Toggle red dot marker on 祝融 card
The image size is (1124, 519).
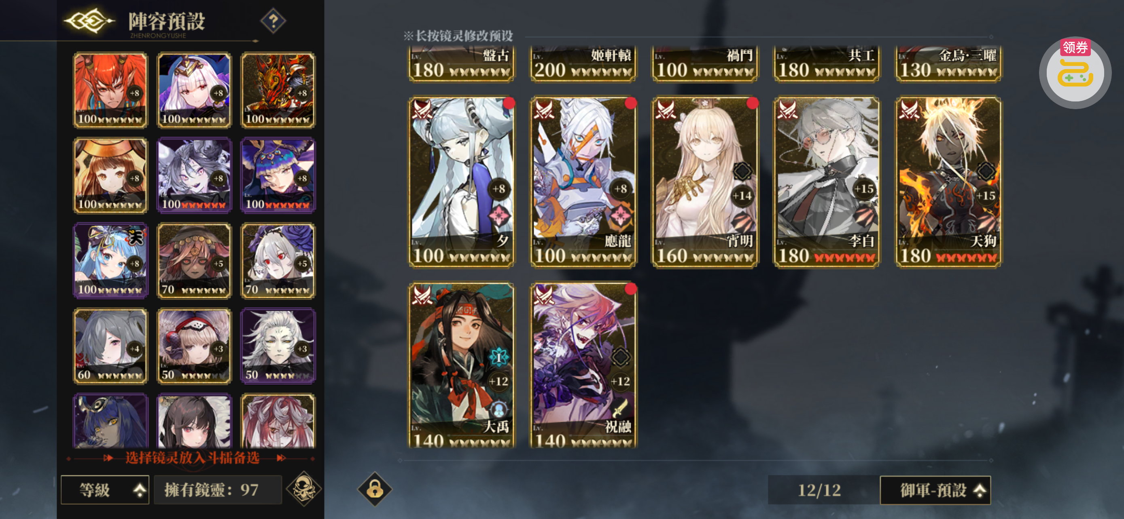(x=630, y=289)
